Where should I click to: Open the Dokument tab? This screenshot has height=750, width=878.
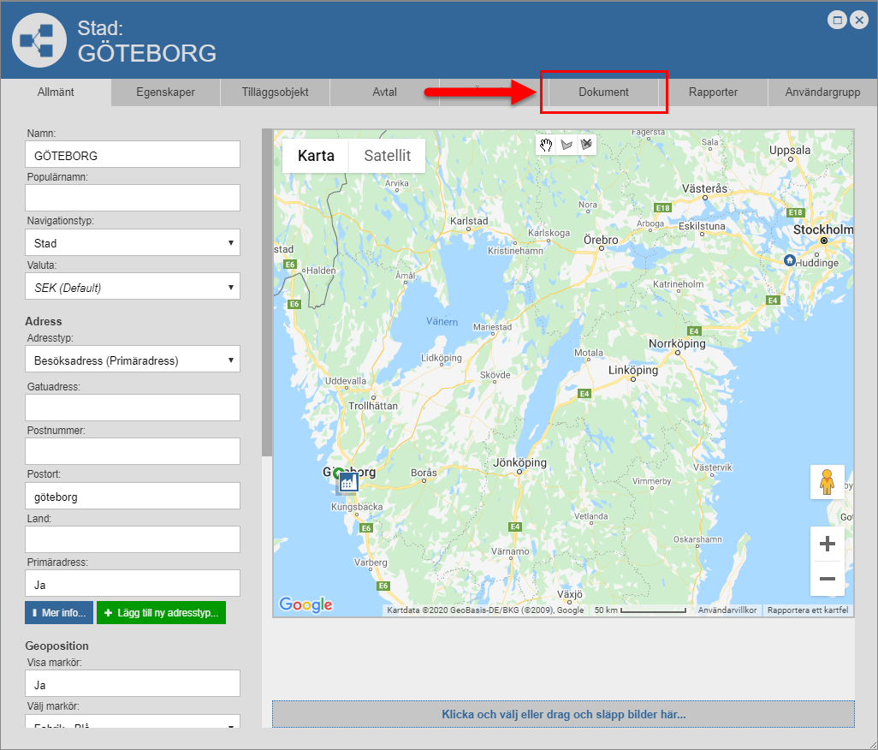[603, 92]
